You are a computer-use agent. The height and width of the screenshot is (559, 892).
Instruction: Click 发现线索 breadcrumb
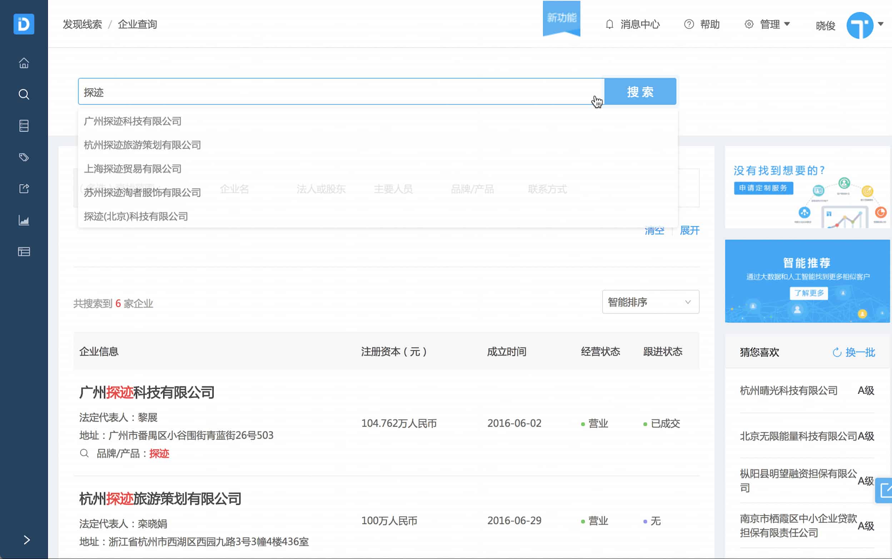(x=82, y=24)
